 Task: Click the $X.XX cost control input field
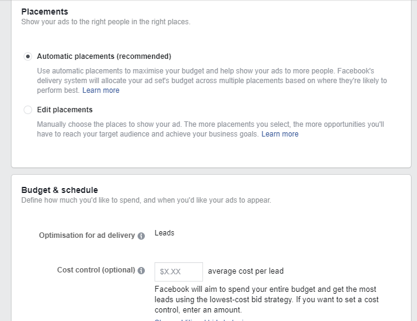point(179,272)
